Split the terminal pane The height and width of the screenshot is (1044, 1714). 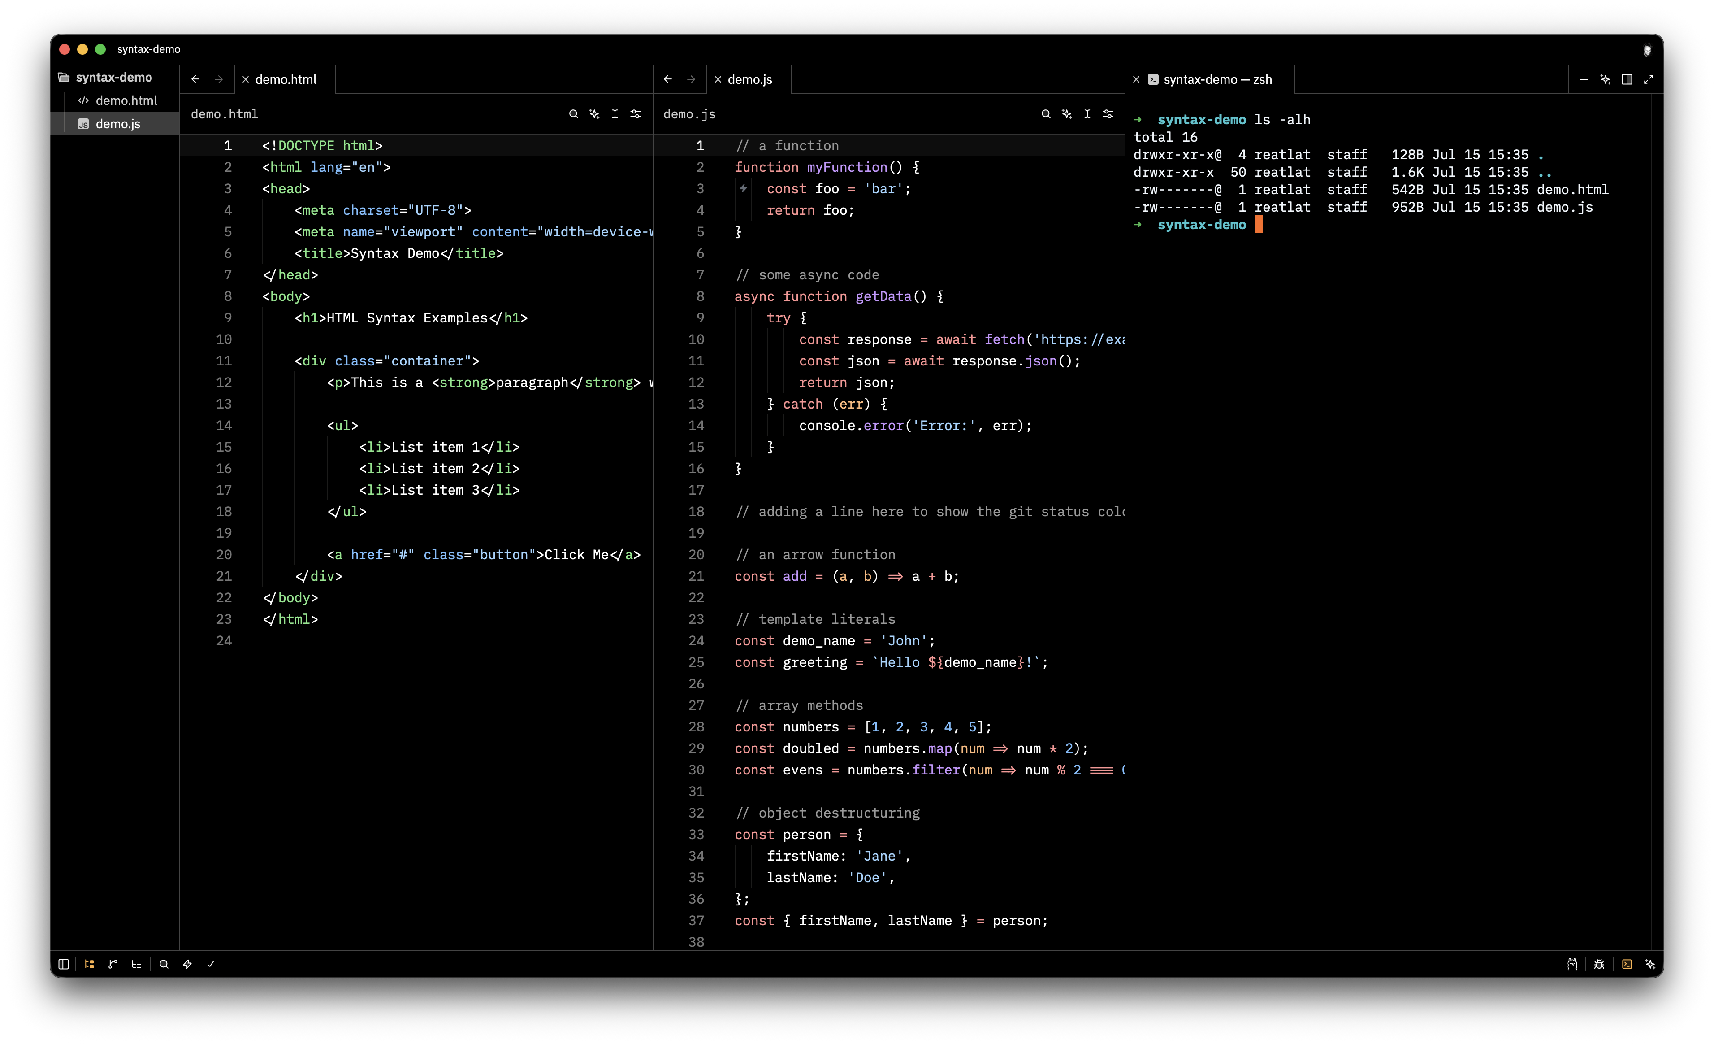pos(1627,79)
